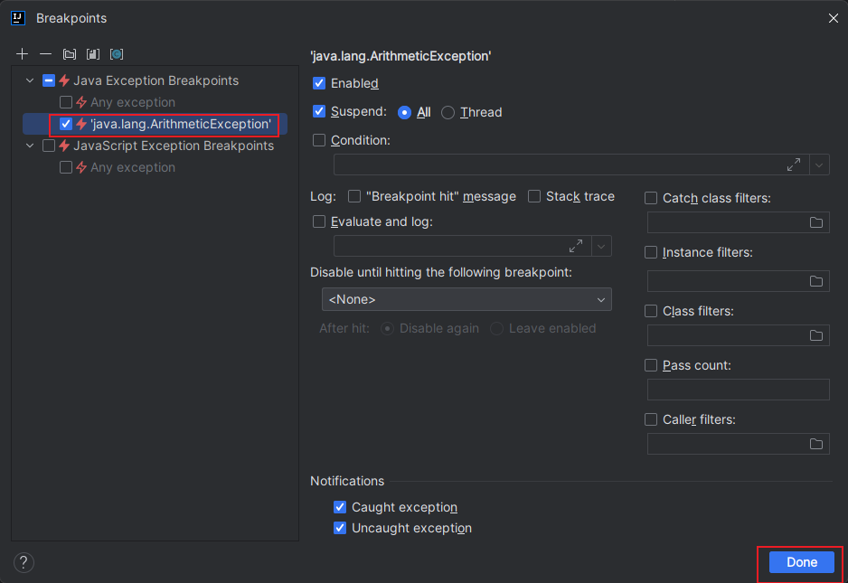Open Catch class filters browse folder icon
Screen dimensions: 848x583
click(816, 222)
